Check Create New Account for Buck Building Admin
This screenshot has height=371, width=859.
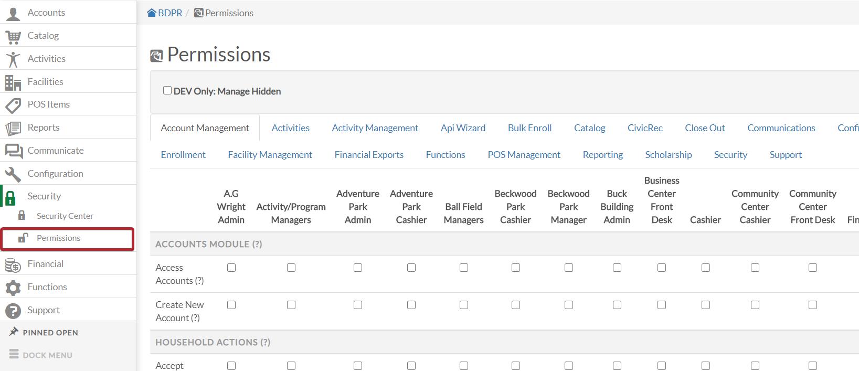pyautogui.click(x=617, y=305)
